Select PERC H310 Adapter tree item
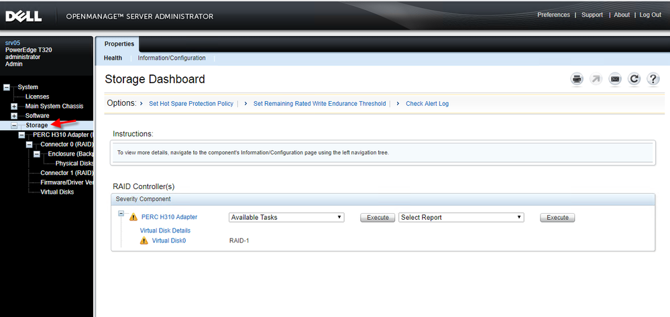This screenshot has height=317, width=670. click(63, 135)
